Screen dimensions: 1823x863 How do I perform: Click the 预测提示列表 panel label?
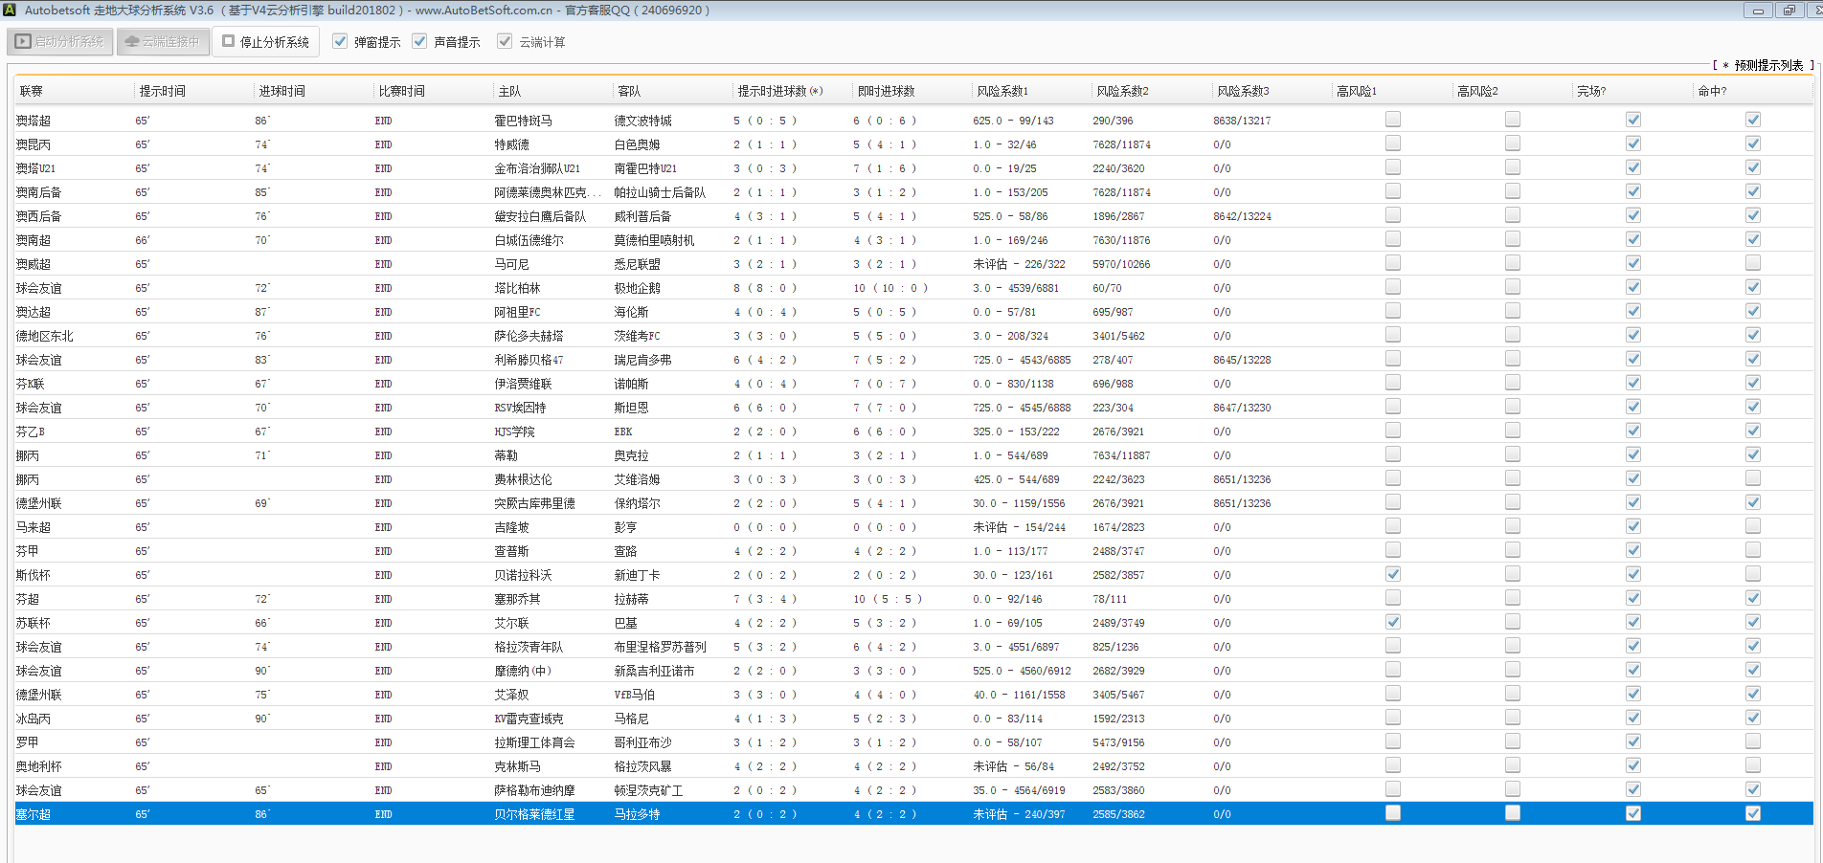pyautogui.click(x=1767, y=65)
